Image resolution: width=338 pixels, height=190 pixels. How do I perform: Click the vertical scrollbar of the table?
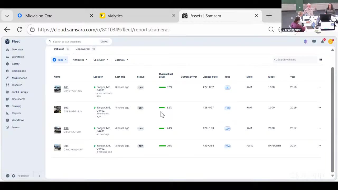332,119
